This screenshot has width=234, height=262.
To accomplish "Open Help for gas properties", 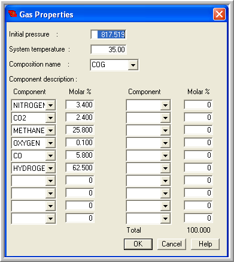I will click(x=205, y=244).
